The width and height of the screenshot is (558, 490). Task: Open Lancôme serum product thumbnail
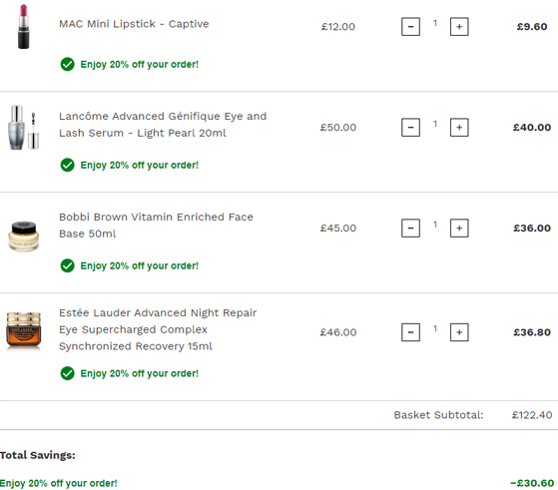click(24, 128)
